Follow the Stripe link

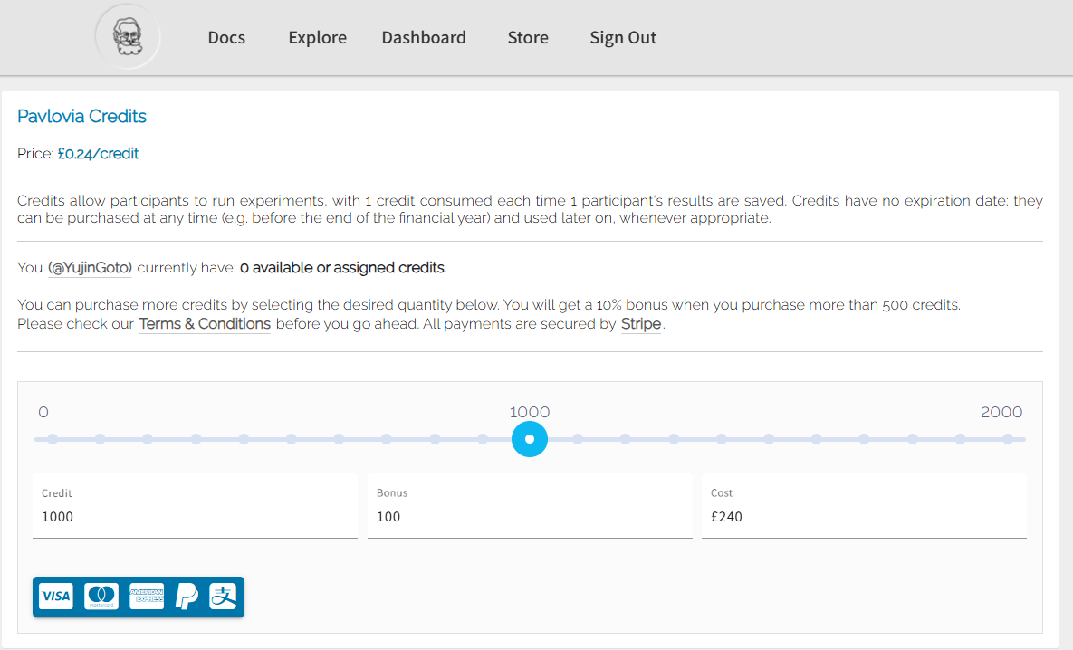click(641, 324)
